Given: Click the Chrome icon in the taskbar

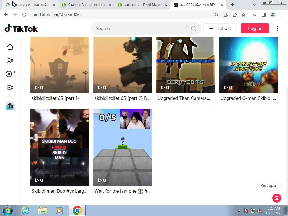Looking at the screenshot, I should pyautogui.click(x=77, y=210).
